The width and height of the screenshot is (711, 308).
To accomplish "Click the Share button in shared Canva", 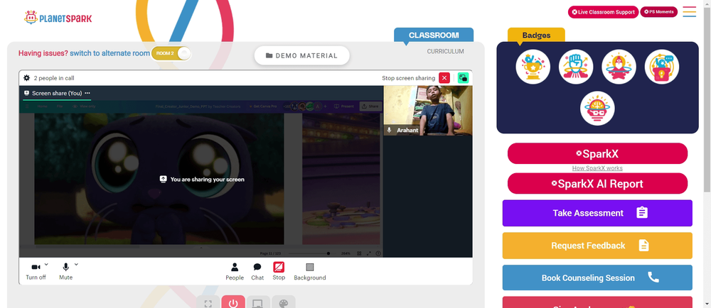I will click(x=370, y=106).
